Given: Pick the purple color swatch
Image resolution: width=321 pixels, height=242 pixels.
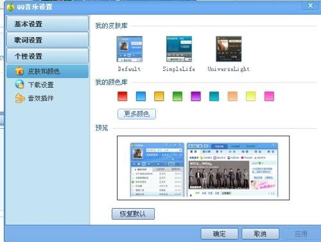Looking at the screenshot, I should pyautogui.click(x=196, y=96).
